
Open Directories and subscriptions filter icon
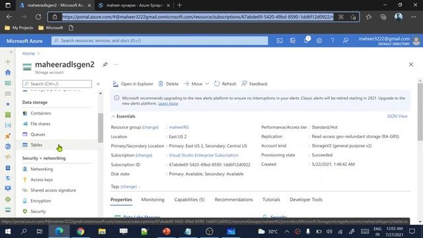point(293,41)
